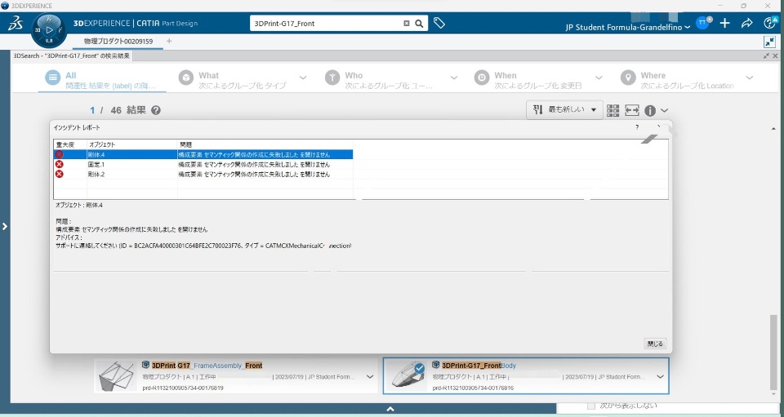This screenshot has height=417, width=784.
Task: Expand the When grouping chevron
Action: click(x=599, y=78)
